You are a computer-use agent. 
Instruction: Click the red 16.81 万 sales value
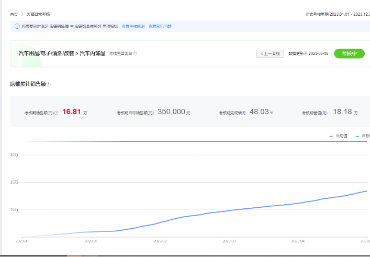click(74, 112)
